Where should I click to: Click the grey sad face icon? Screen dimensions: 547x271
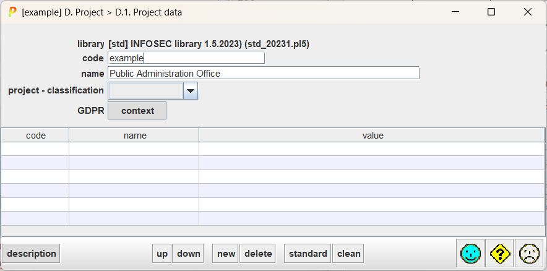tap(529, 253)
